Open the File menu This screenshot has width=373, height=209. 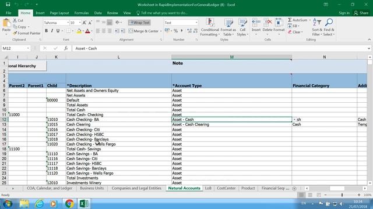point(9,13)
